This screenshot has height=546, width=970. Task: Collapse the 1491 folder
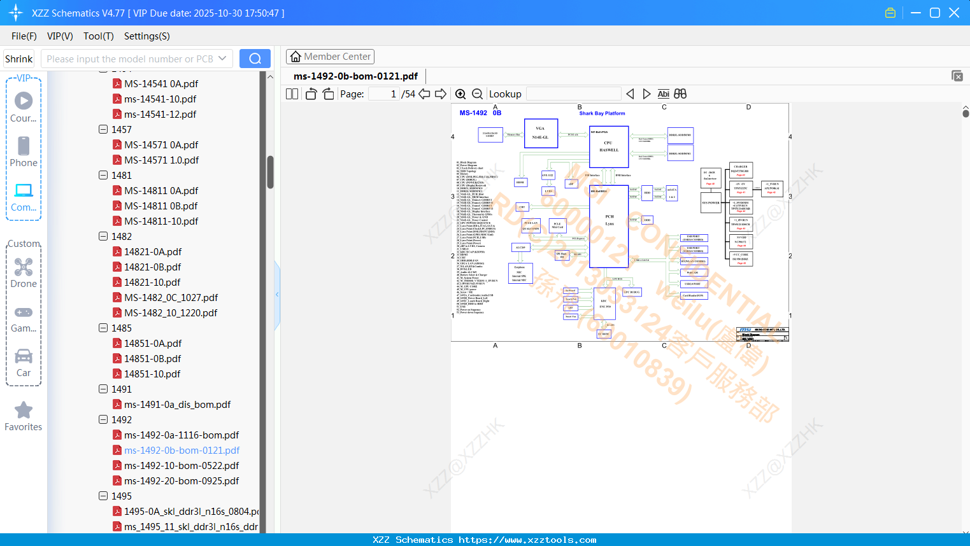coord(103,389)
